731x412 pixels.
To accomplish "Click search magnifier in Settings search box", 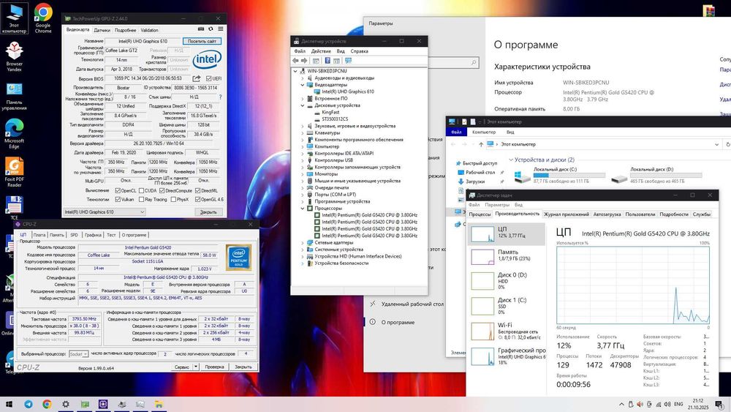I will click(473, 62).
